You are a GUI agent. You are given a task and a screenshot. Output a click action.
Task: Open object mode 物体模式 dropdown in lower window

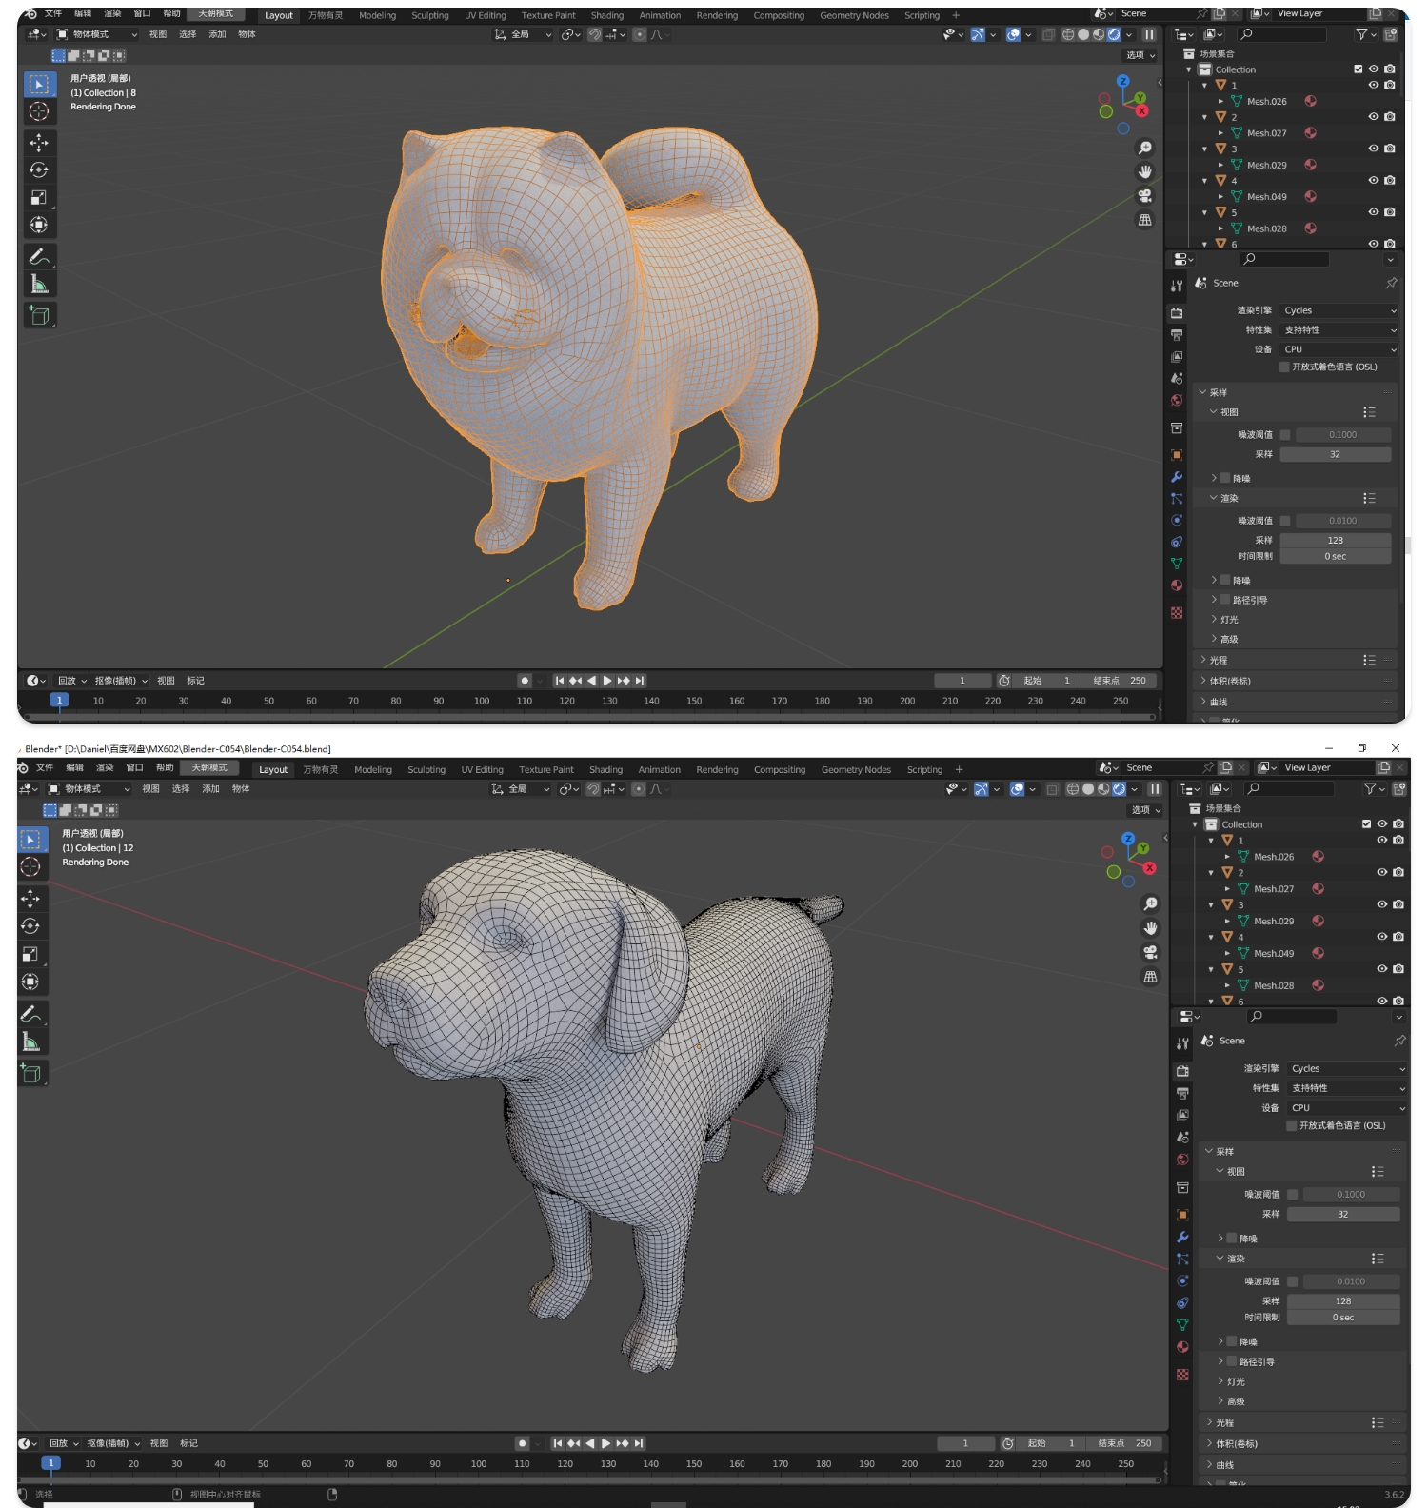pyautogui.click(x=90, y=789)
